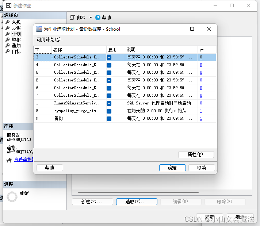The width and height of the screenshot is (260, 226).
Task: Click the dialog title grid icon
Action: 39,29
